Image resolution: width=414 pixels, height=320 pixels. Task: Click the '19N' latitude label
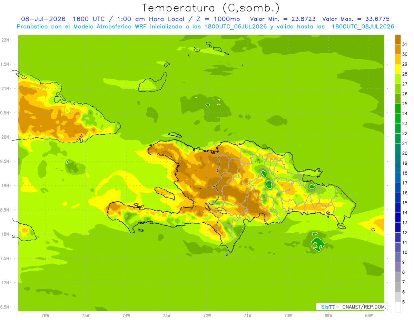[5, 186]
